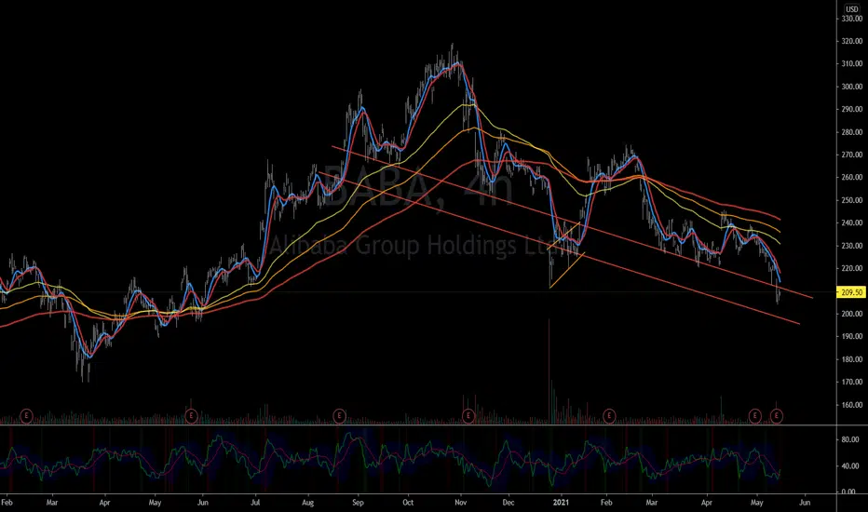Screen dimensions: 868x512
Task: Click the 320.00 price axis label
Action: [x=852, y=42]
